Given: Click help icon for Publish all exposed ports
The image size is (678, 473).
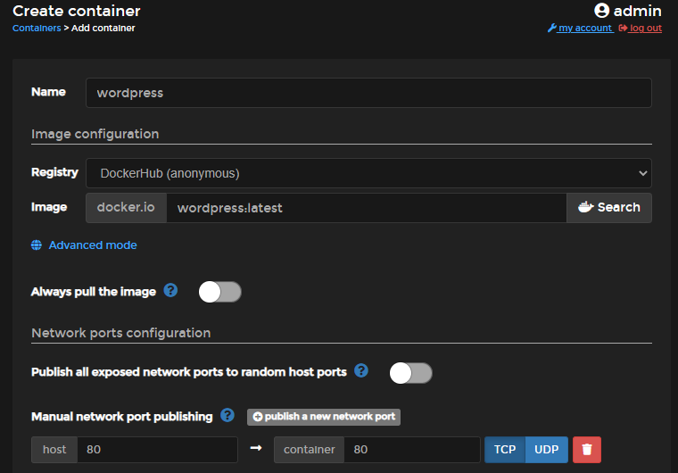Looking at the screenshot, I should pyautogui.click(x=361, y=370).
